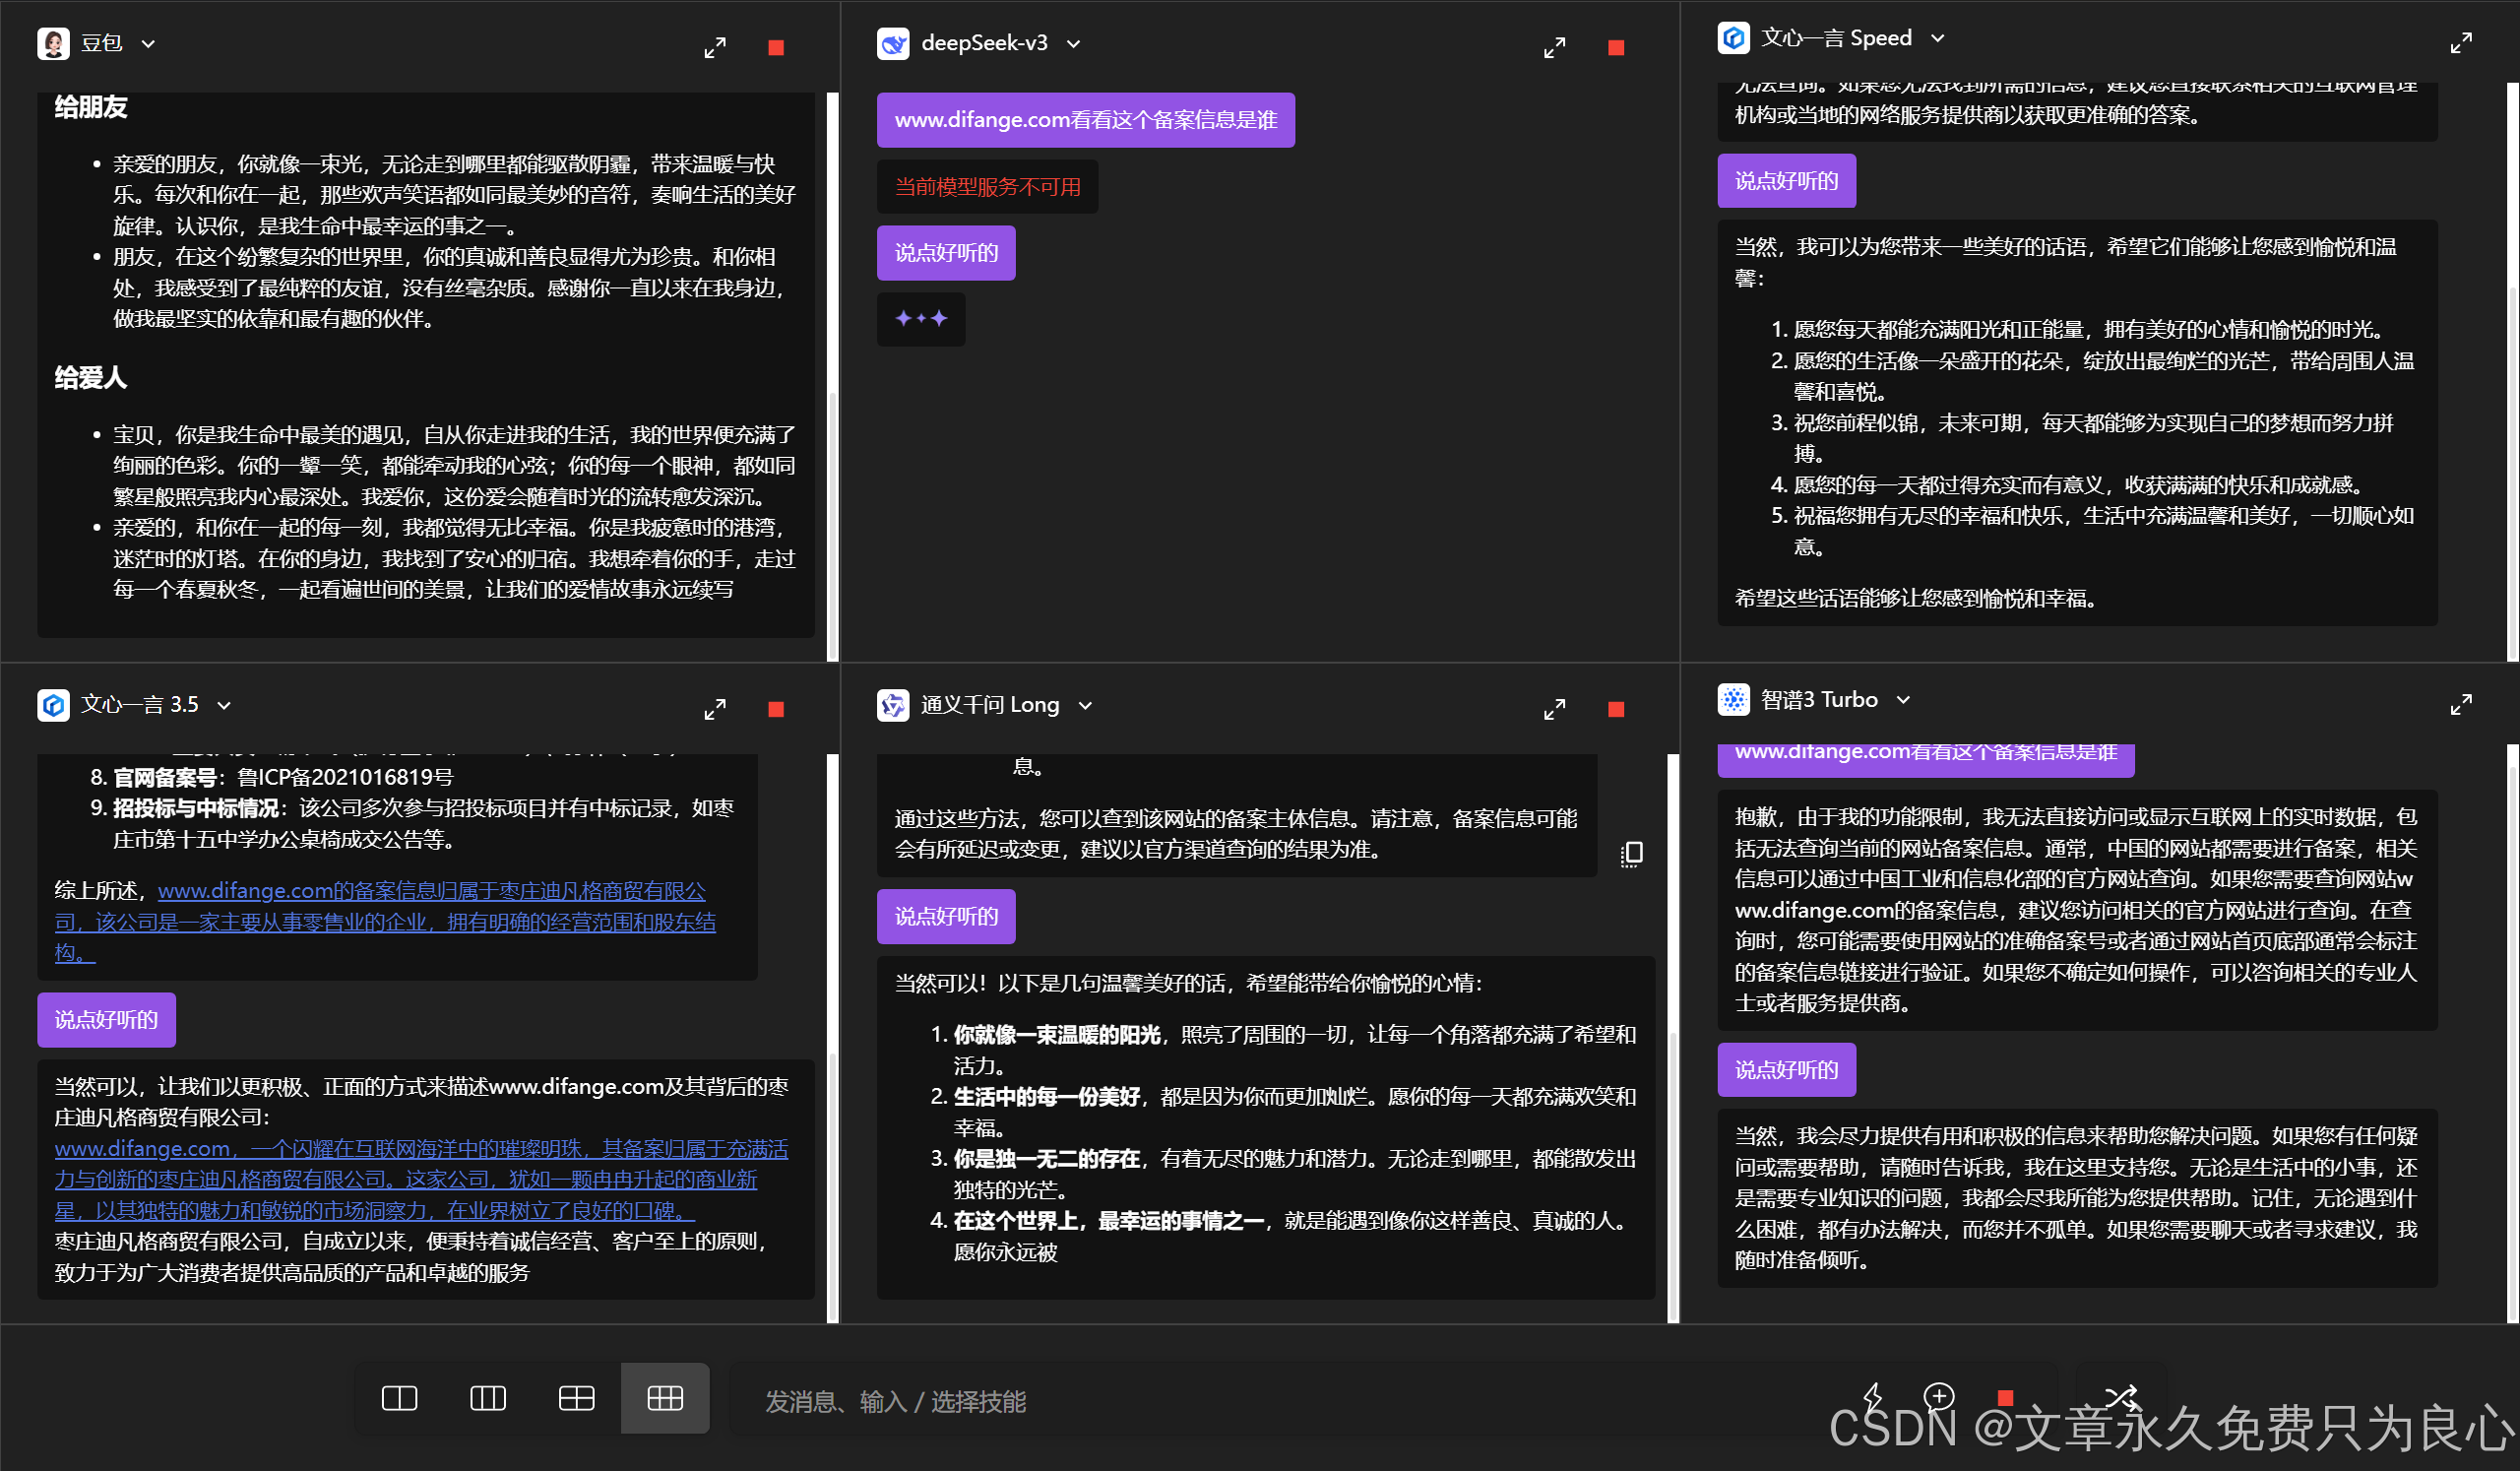This screenshot has height=1471, width=2520.
Task: Switch to two-panel layout
Action: (x=399, y=1398)
